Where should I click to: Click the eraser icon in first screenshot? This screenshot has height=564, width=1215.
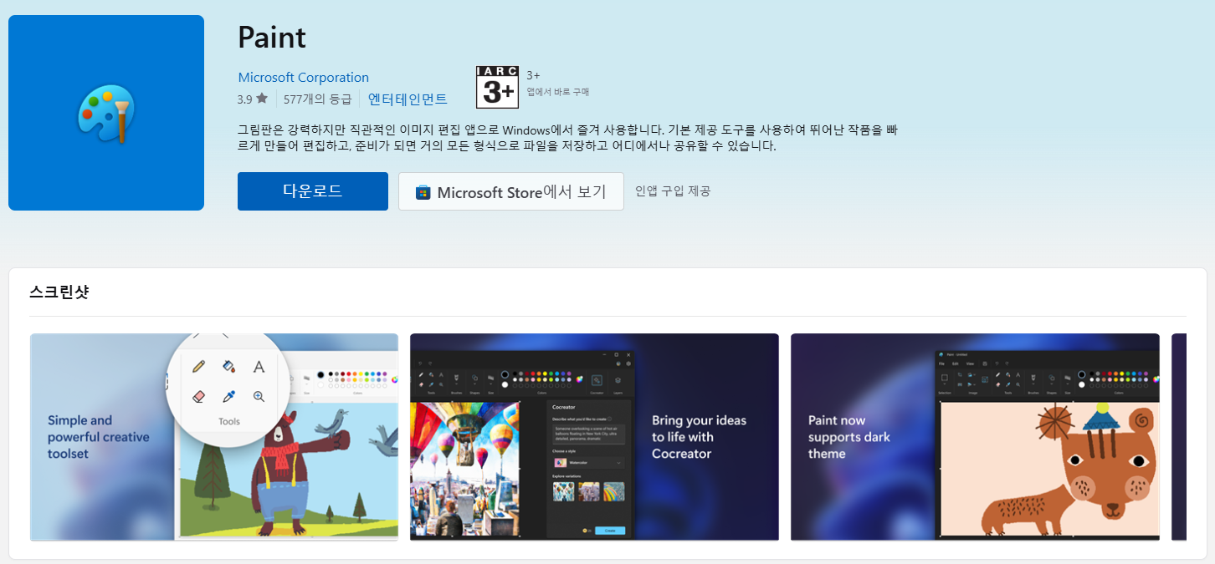(198, 397)
